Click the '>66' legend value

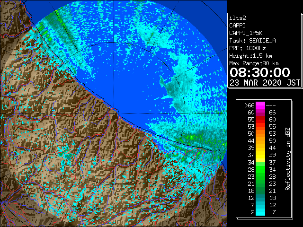click(250, 105)
